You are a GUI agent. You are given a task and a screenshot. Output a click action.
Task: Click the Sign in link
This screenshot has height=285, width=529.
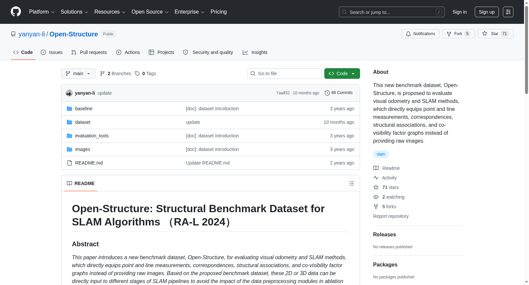tap(460, 12)
